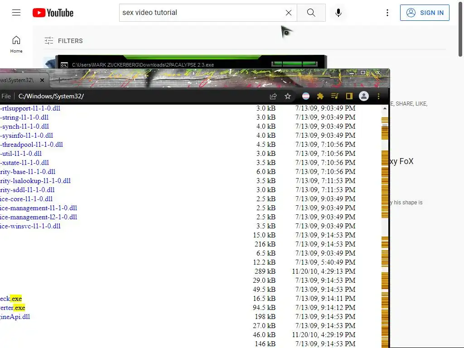
Task: Open the media control playlist icon
Action: (335, 96)
